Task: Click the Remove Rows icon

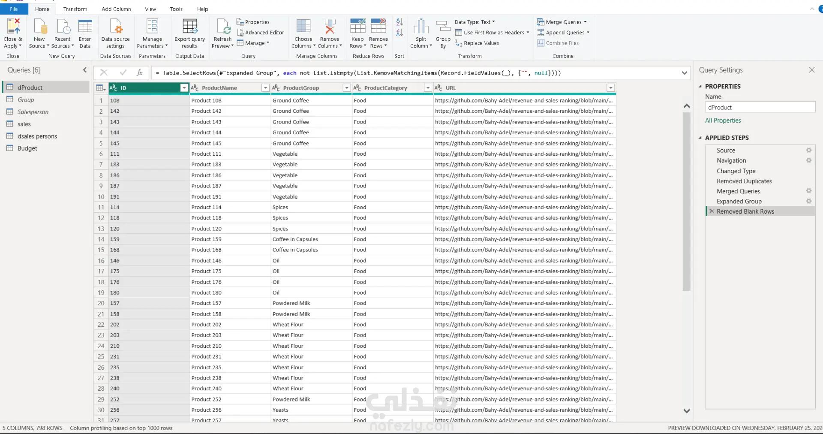Action: 378,26
